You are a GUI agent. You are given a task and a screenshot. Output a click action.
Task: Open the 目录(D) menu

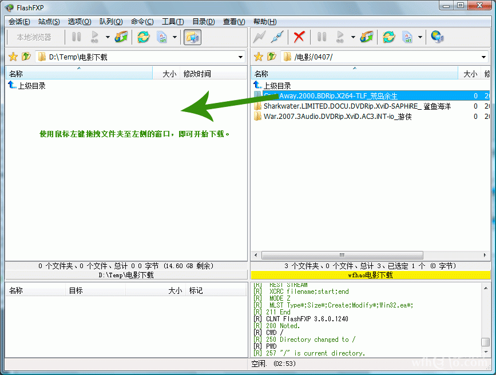click(x=204, y=22)
